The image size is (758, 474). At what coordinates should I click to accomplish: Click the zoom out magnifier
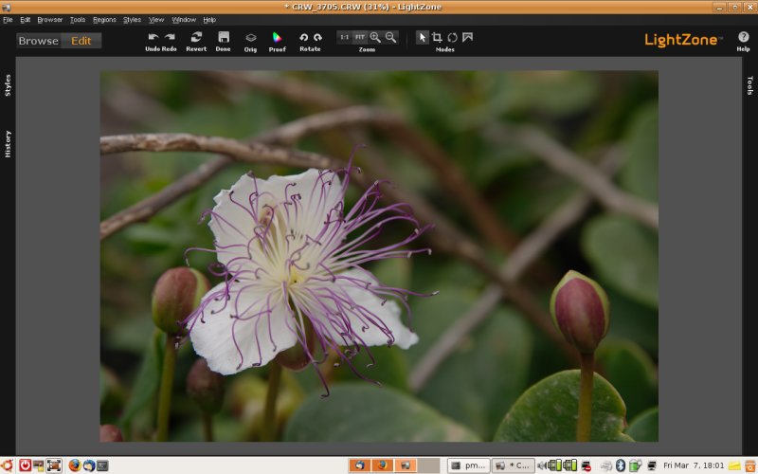[x=391, y=37]
